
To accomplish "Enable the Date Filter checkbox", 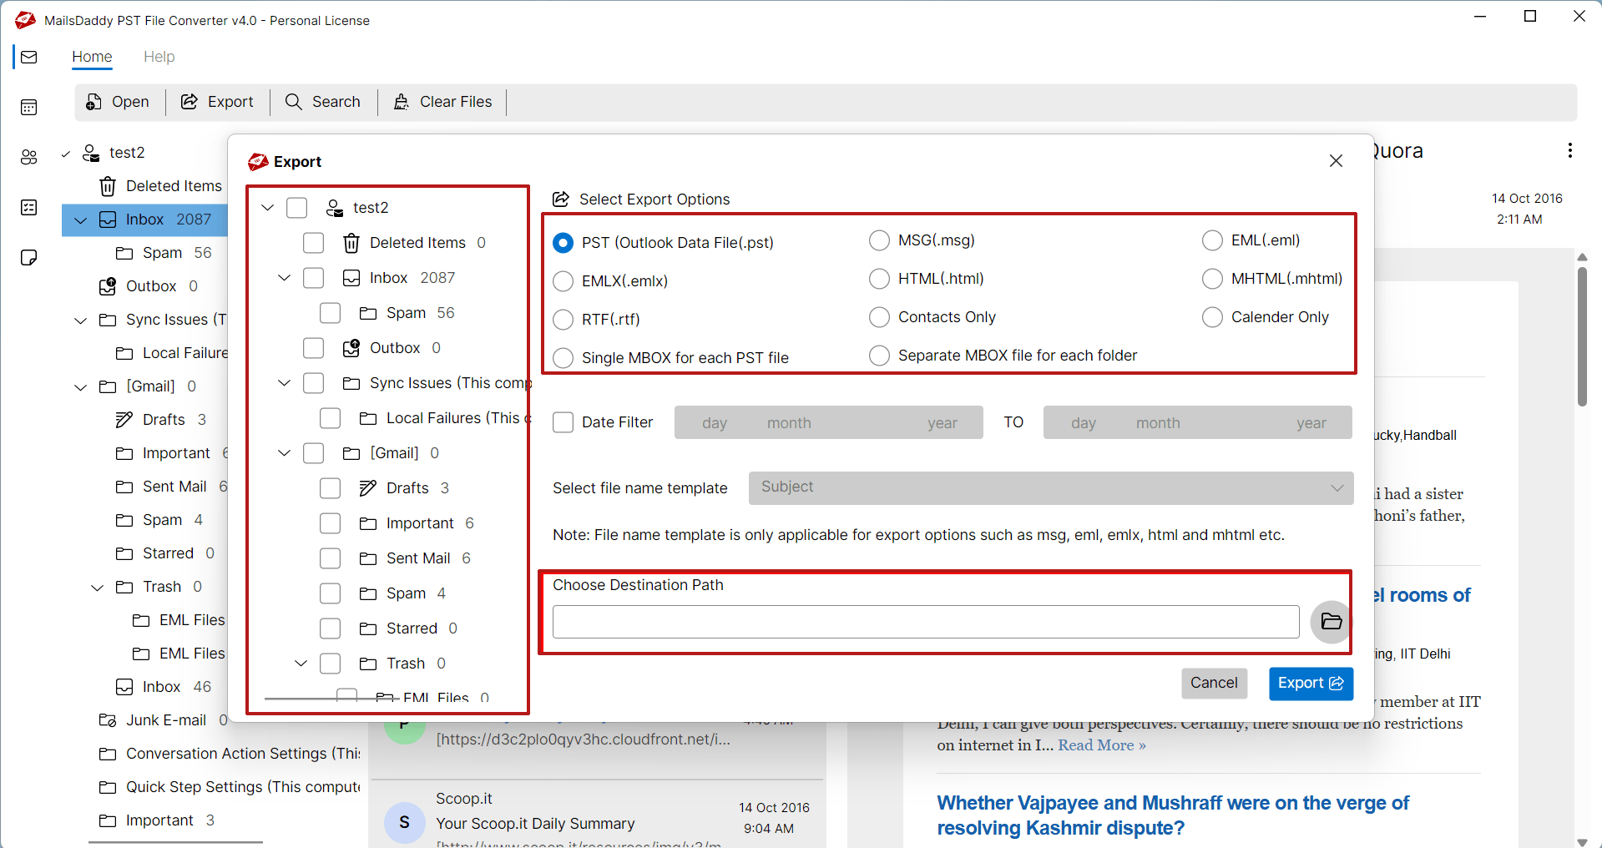I will [563, 422].
